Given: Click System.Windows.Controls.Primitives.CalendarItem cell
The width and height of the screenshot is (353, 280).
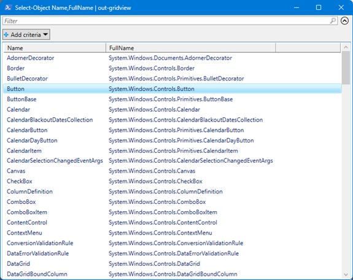Looking at the screenshot, I should pos(173,150).
